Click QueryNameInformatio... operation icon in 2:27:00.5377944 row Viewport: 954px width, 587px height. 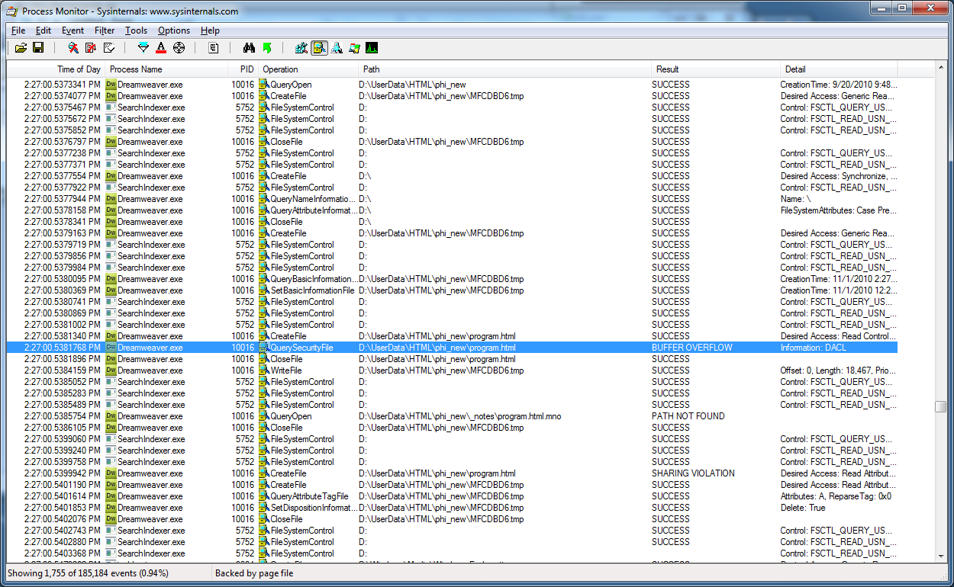tap(264, 199)
